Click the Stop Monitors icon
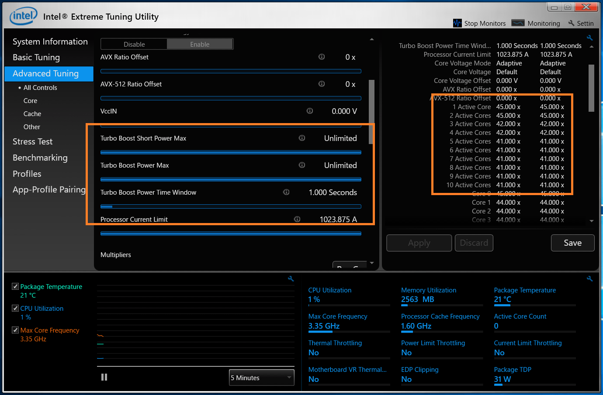Viewport: 603px width, 395px height. [x=457, y=23]
